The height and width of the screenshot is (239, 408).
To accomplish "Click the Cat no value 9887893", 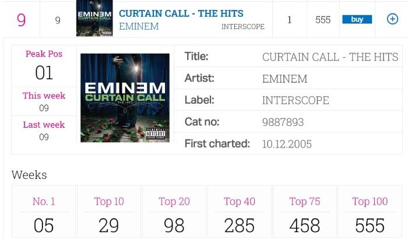I will [x=283, y=122].
